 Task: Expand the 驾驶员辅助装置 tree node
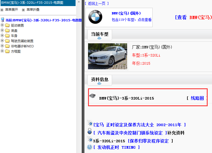click(2, 40)
